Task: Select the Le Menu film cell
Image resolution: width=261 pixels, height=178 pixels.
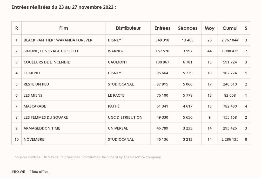Action: 32,73
